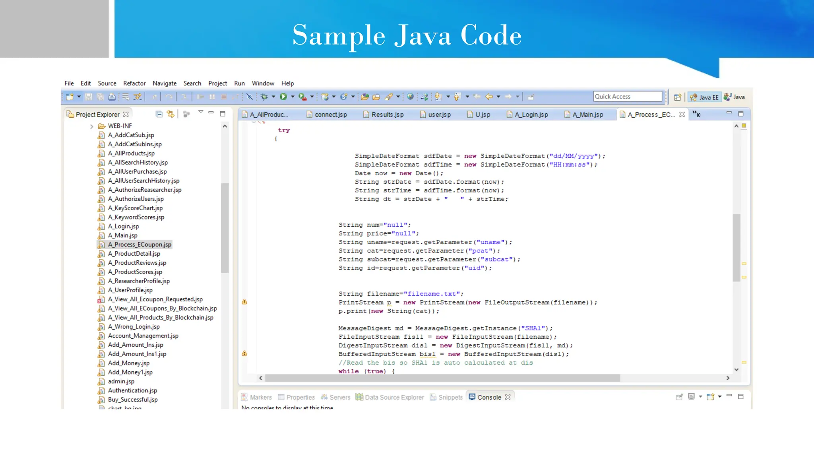The height and width of the screenshot is (458, 814).
Task: Click the warning marker beside PrintStream line
Action: click(244, 302)
